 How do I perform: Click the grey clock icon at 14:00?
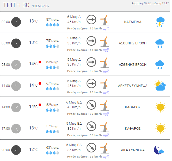pyautogui.click(x=16, y=108)
